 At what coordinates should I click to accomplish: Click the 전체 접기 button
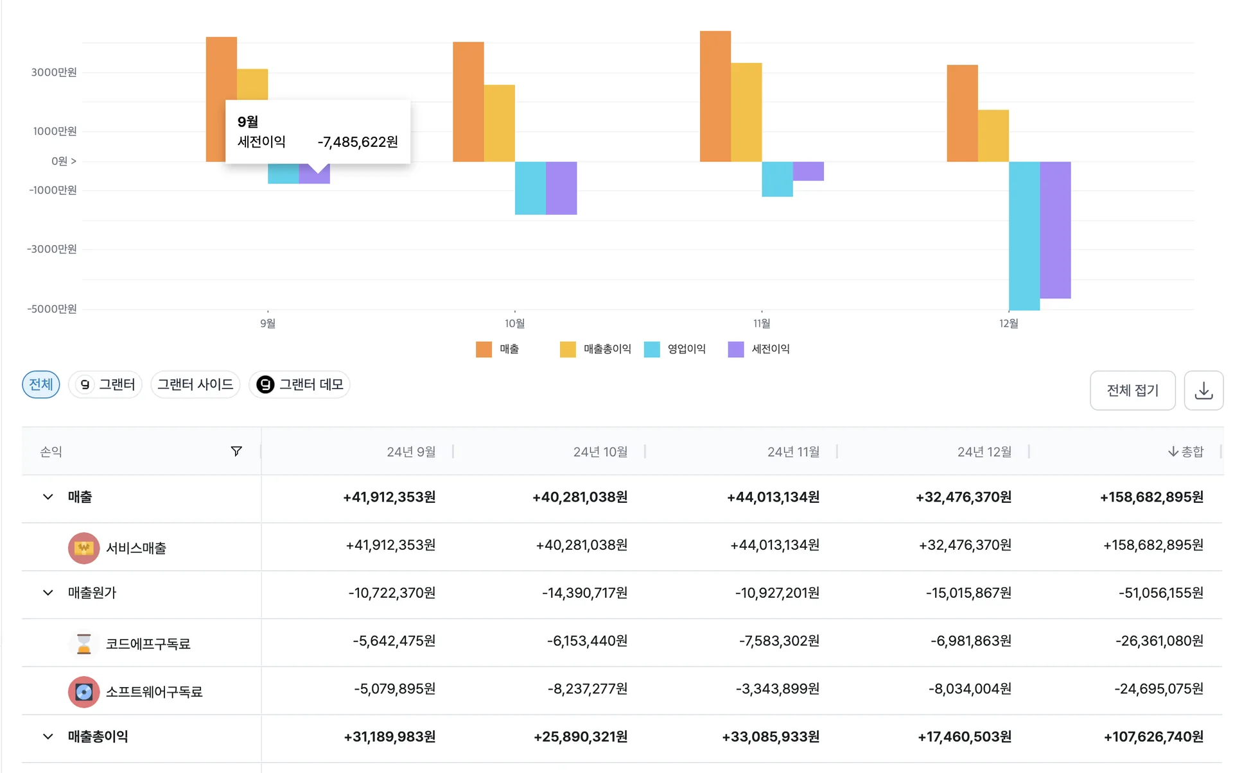[1133, 390]
